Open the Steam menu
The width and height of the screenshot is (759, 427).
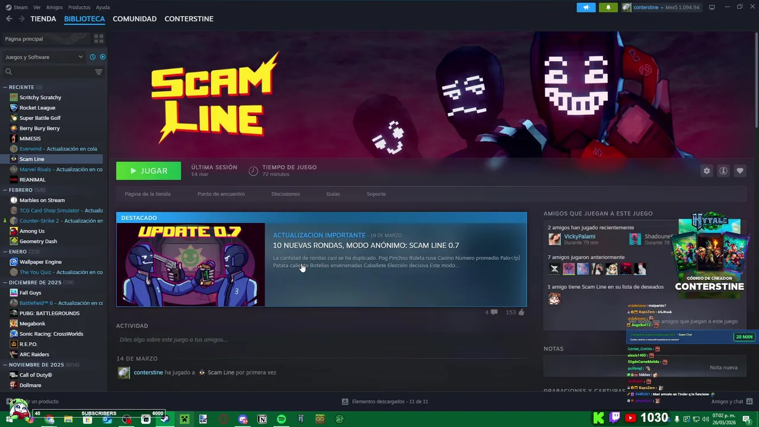tap(17, 7)
